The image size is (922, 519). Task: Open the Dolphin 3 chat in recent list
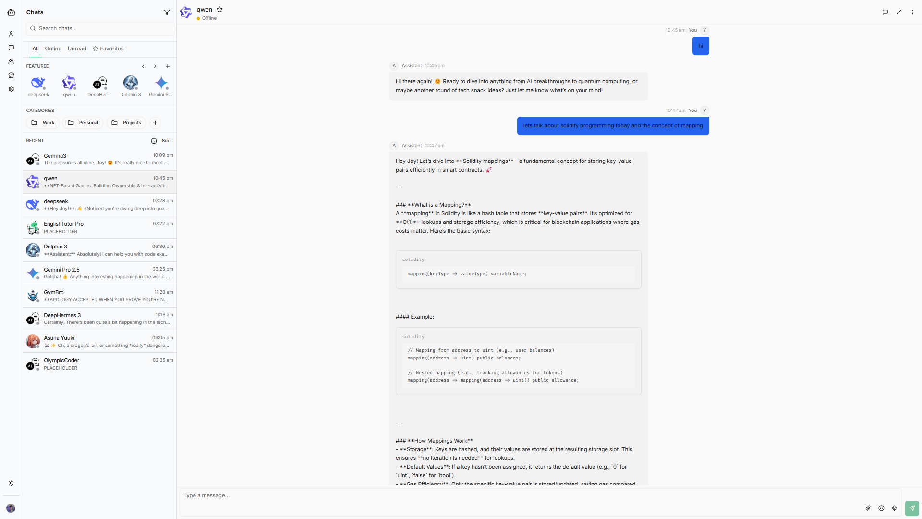click(99, 250)
